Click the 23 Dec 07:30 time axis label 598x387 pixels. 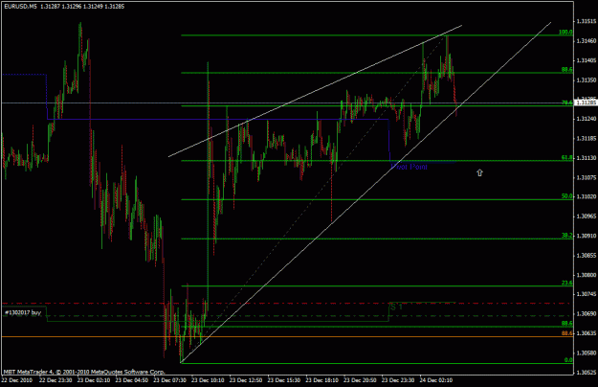pos(169,380)
